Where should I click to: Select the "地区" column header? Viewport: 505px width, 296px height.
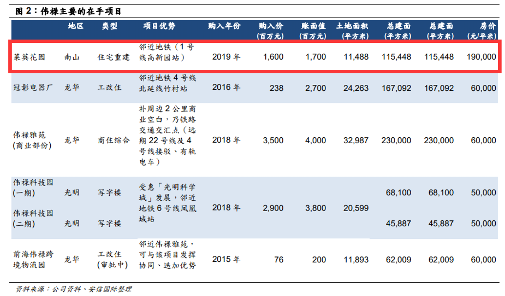pos(76,26)
